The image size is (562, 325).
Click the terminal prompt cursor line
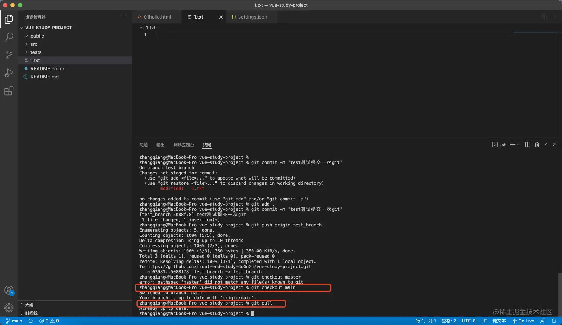197,313
